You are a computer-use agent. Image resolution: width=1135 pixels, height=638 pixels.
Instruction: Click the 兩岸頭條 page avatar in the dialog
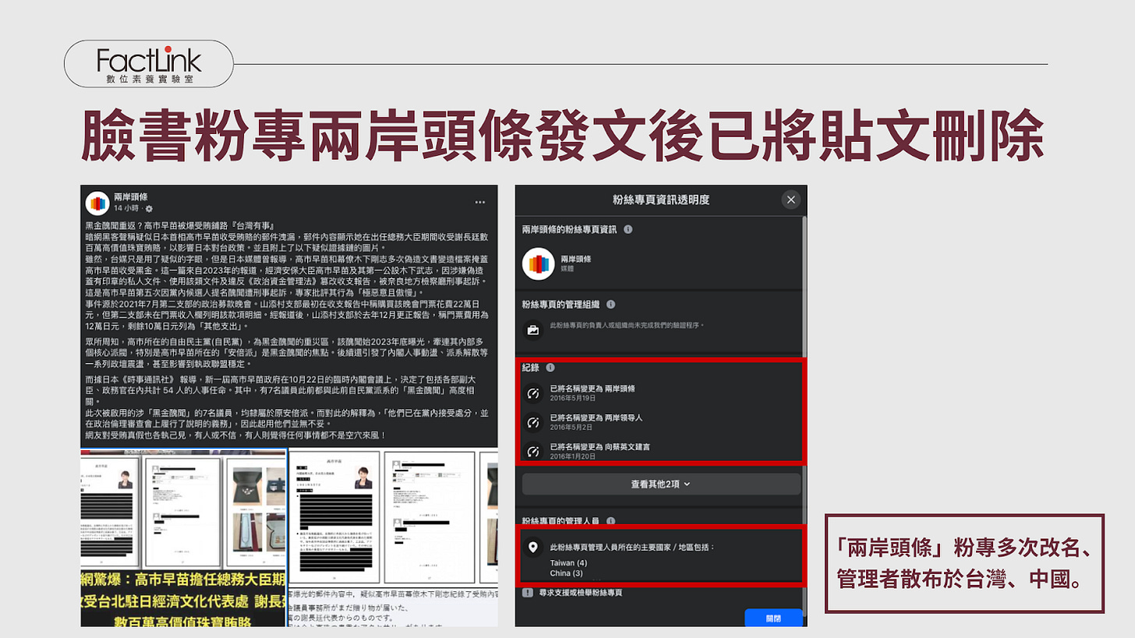(x=537, y=263)
